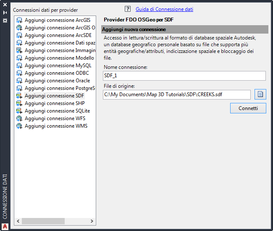Click the File di origine path field

point(177,94)
